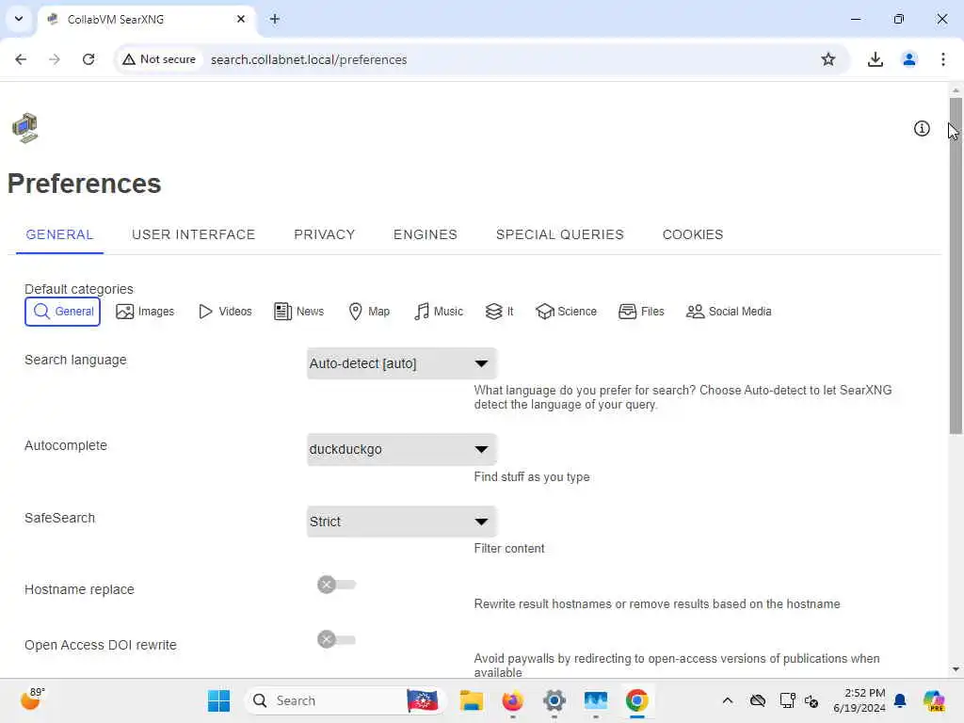
Task: Open the notification bell icon
Action: pos(900,700)
